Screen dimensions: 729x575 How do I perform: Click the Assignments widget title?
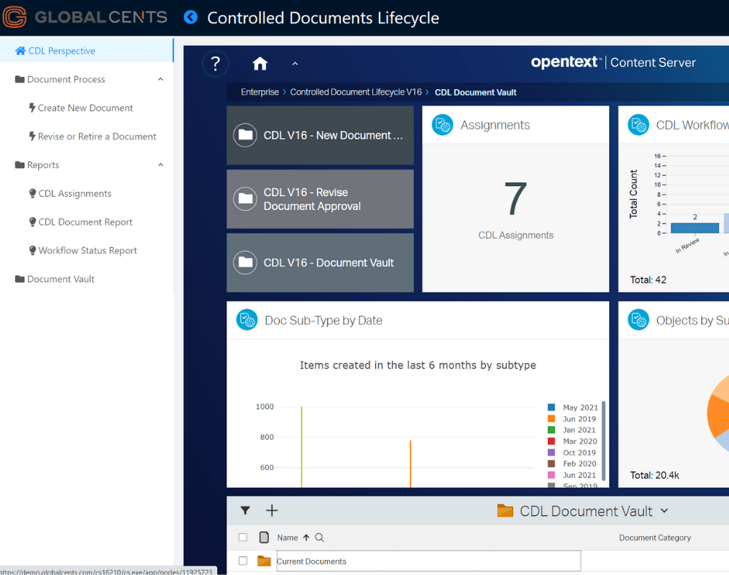coord(495,125)
